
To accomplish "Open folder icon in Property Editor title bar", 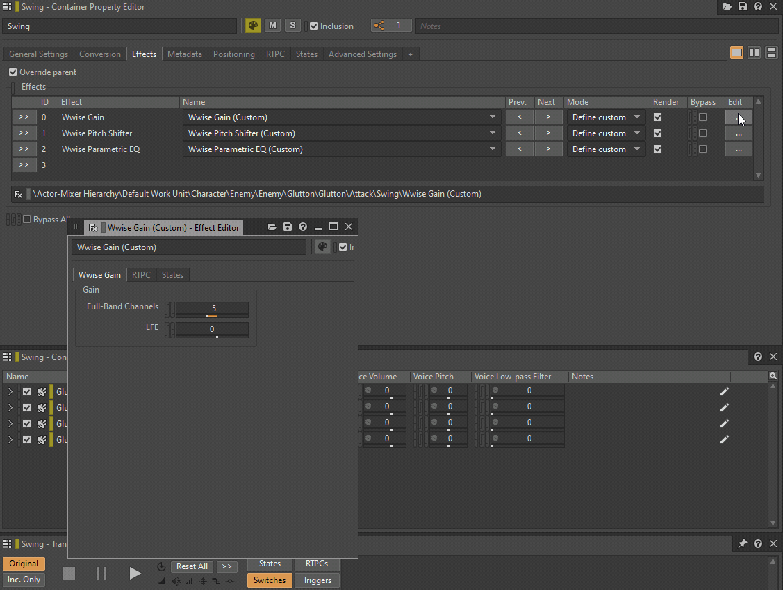I will click(727, 6).
